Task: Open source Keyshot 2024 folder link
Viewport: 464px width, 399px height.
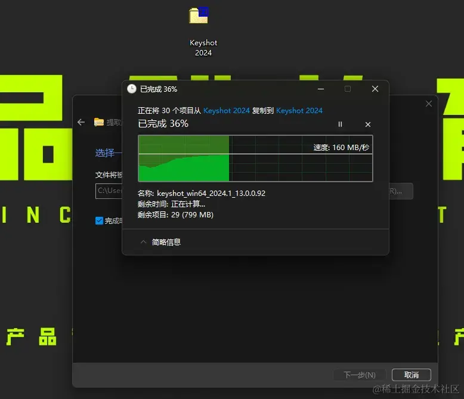Action: tap(227, 111)
